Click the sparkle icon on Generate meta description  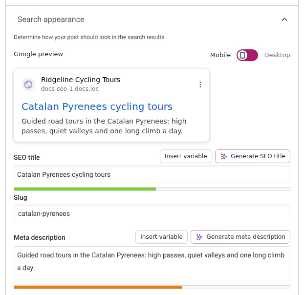point(199,237)
